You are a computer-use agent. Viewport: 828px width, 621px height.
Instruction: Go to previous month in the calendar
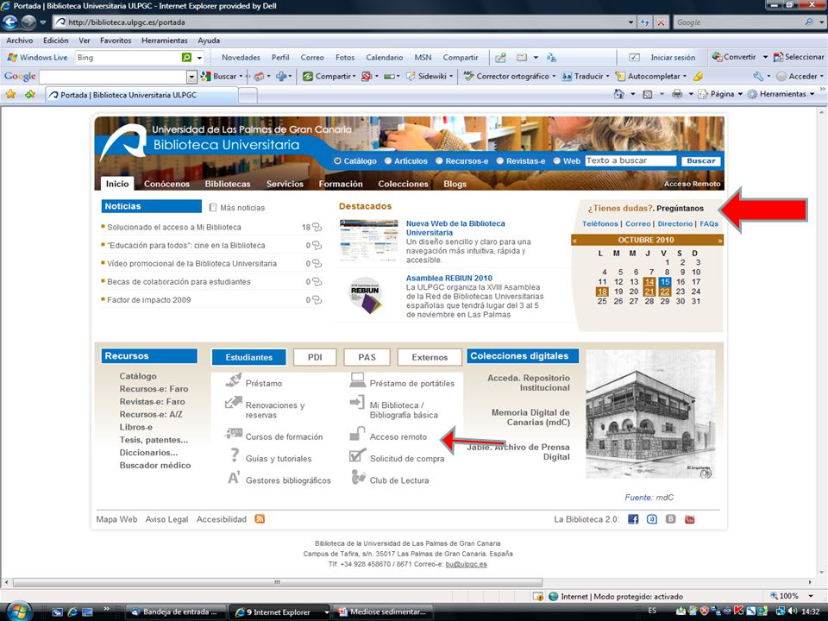click(575, 241)
